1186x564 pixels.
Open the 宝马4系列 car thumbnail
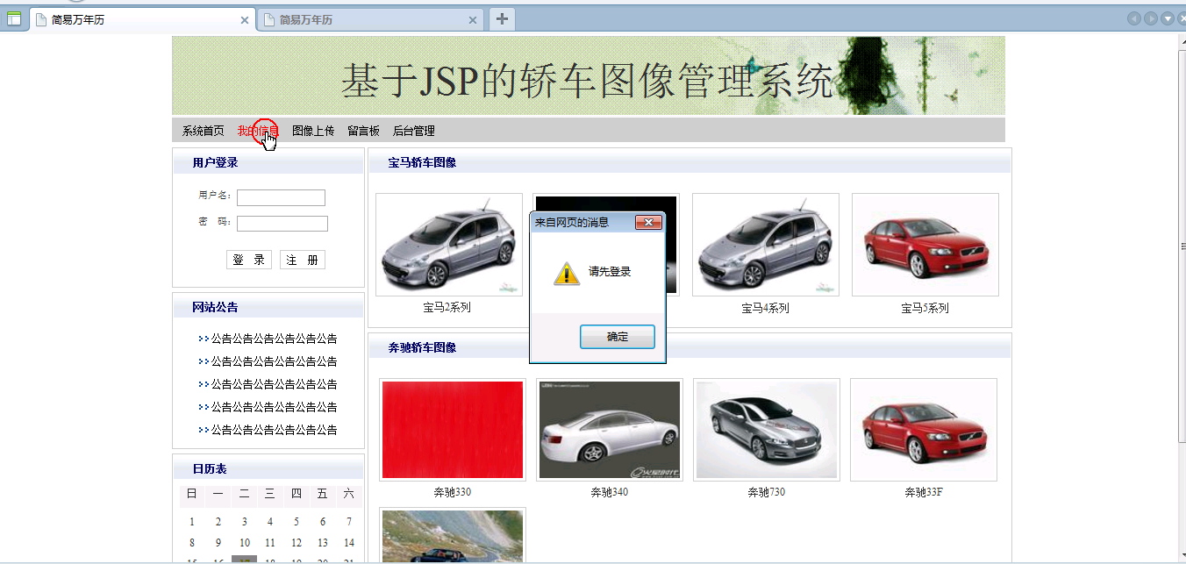[766, 245]
